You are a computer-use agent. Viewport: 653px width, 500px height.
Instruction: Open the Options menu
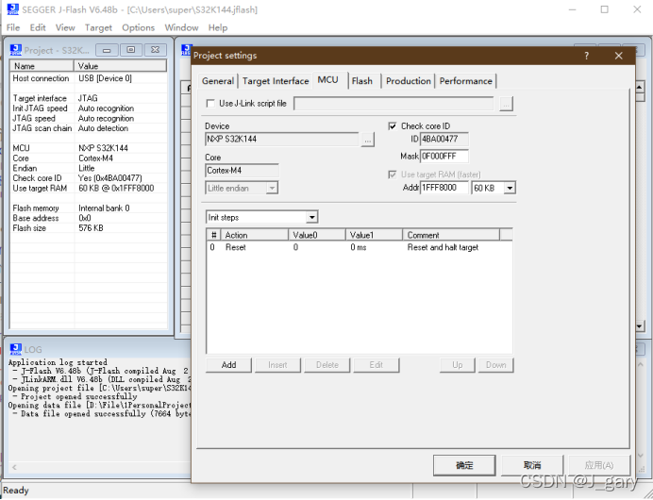pyautogui.click(x=139, y=28)
